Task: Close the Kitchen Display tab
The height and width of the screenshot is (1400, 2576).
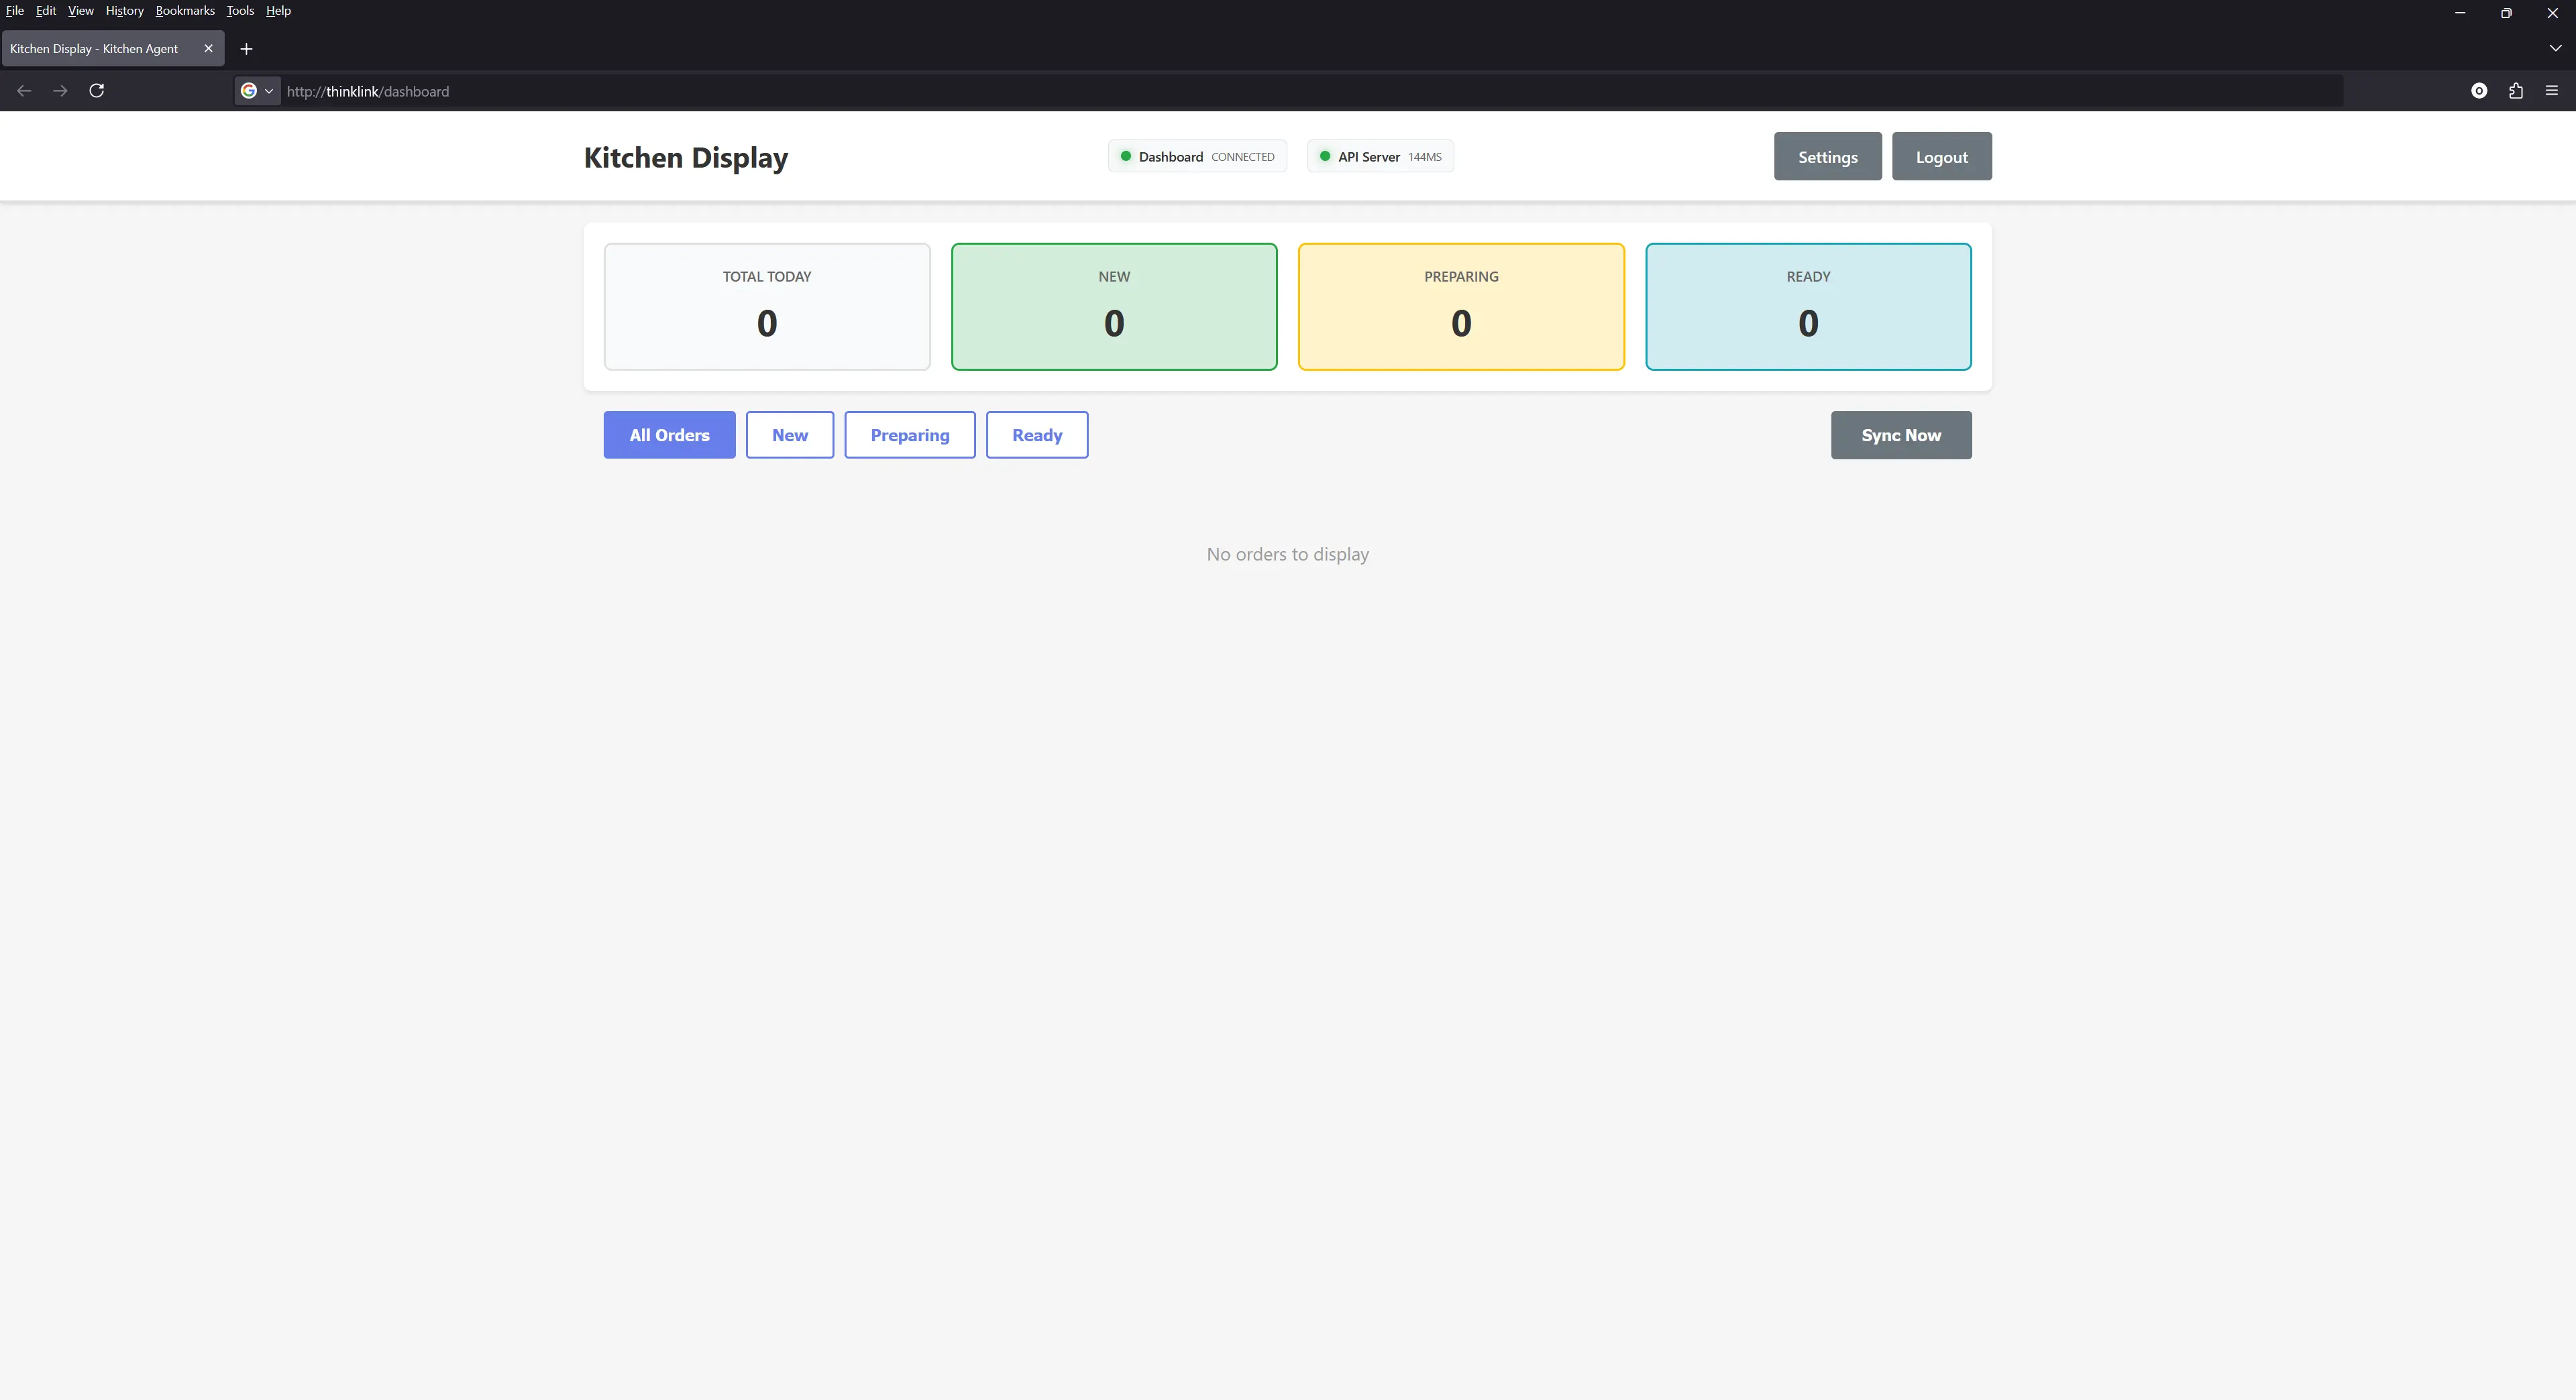Action: pos(208,48)
